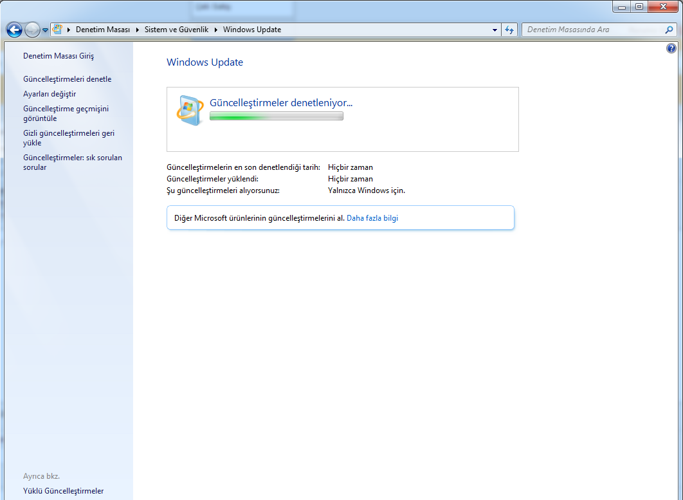This screenshot has width=683, height=500.
Task: Click Güncelleştirmeler denetleniyor... heading
Action: pyautogui.click(x=281, y=103)
